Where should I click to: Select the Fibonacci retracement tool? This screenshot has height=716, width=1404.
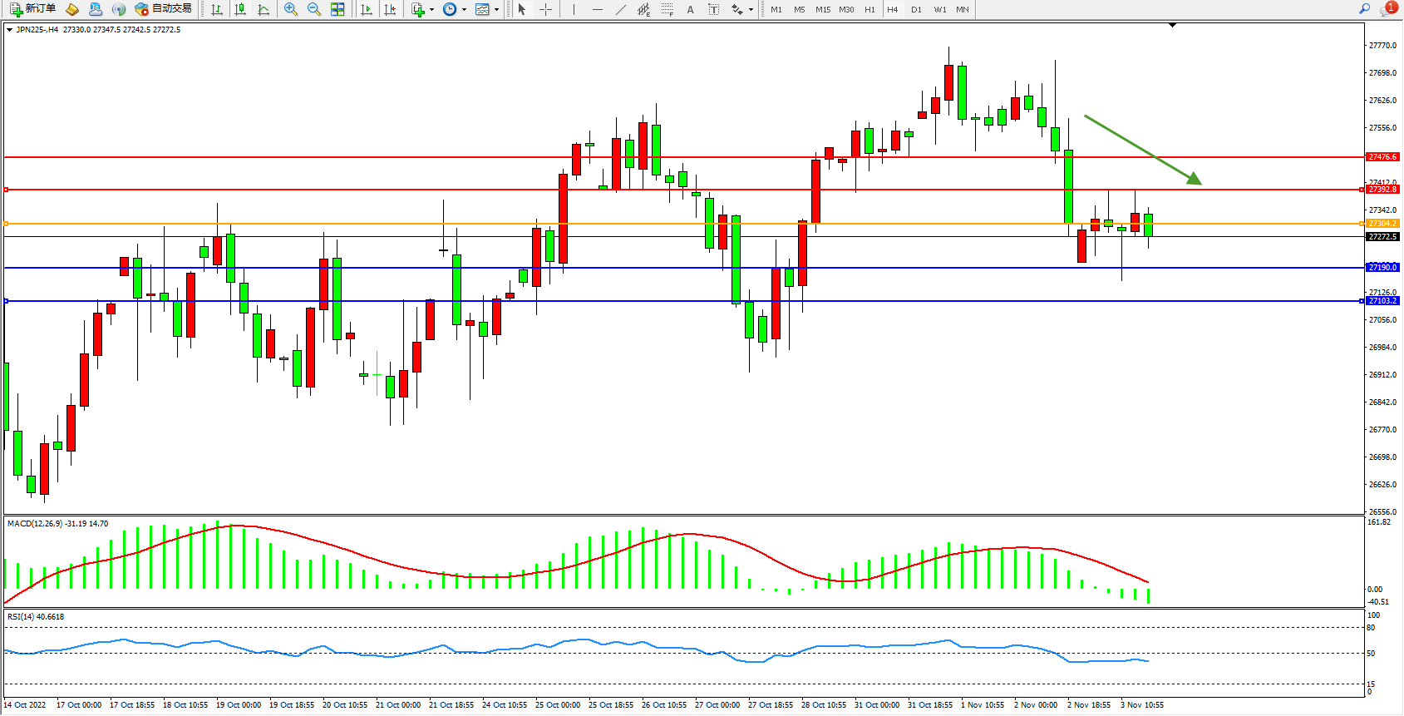pos(667,9)
